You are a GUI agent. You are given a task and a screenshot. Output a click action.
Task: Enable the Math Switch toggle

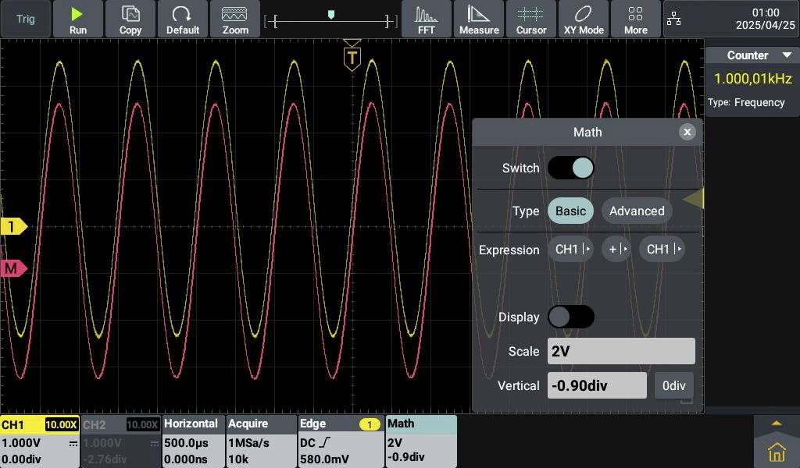(x=571, y=168)
